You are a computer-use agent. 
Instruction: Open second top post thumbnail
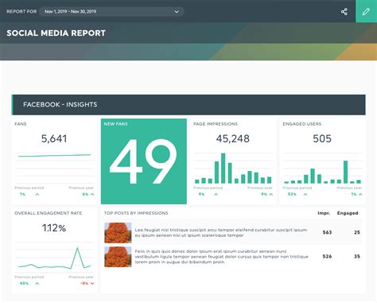tap(118, 257)
